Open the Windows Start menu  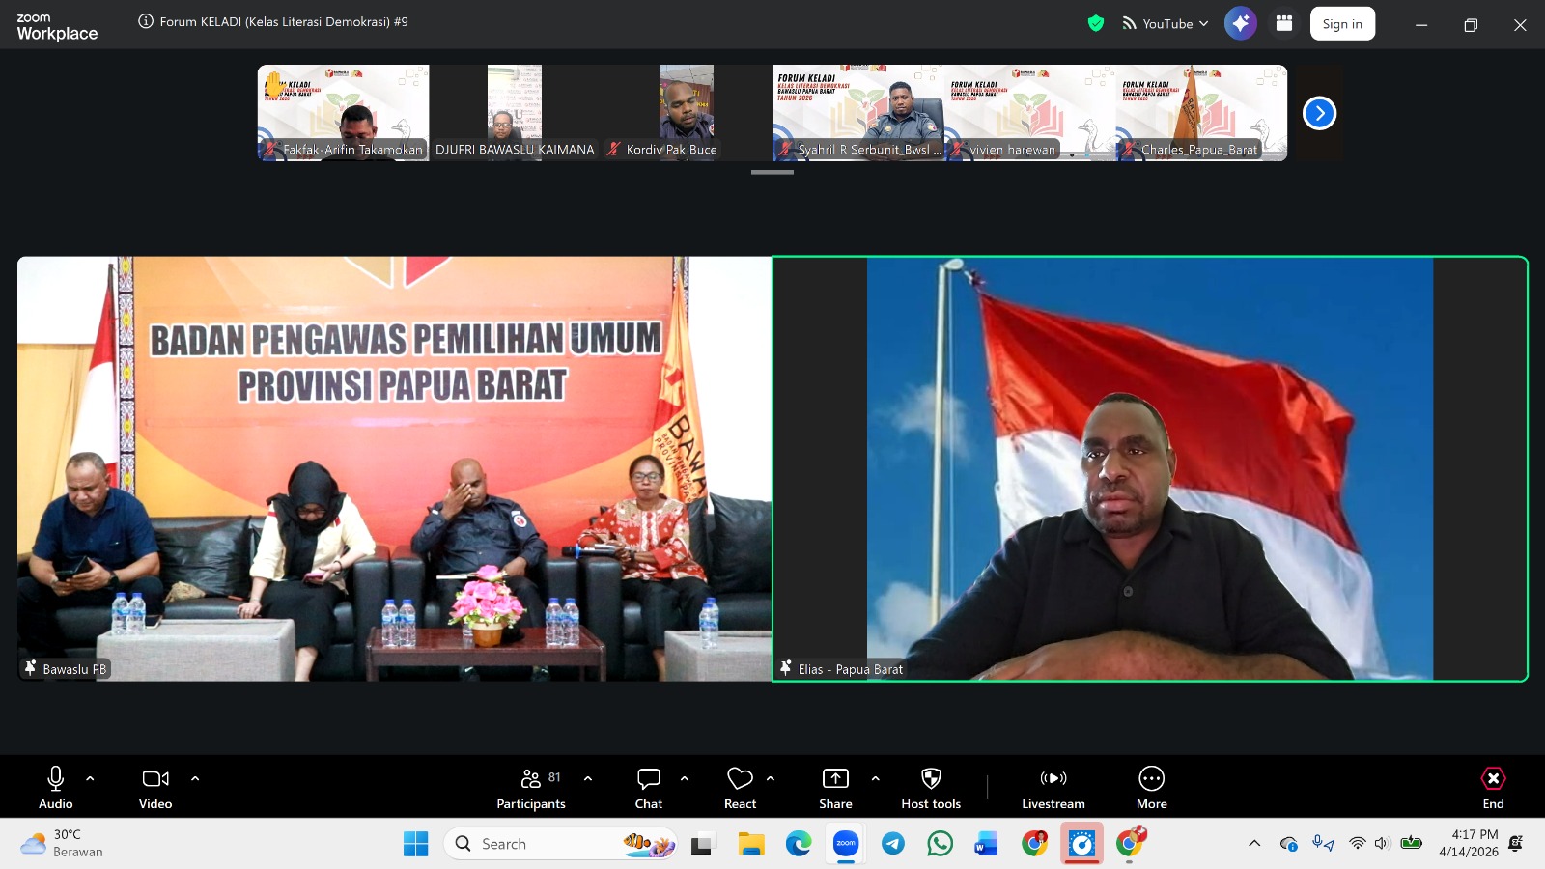(415, 843)
